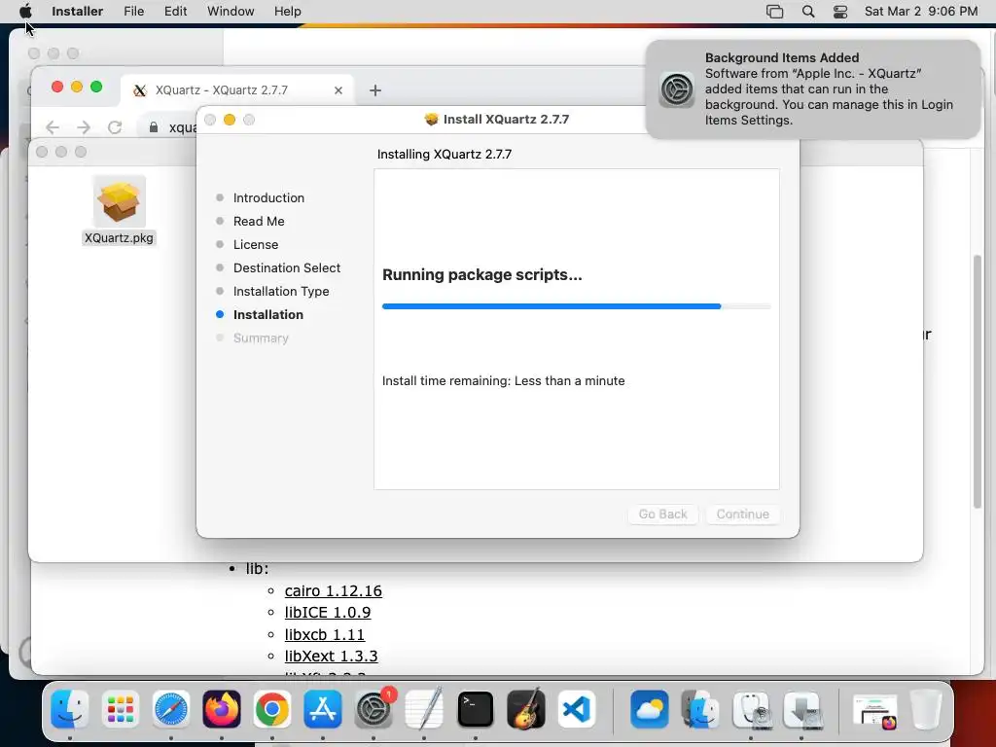Click the Stage Manager icon in the menu bar
The height and width of the screenshot is (747, 996).
(774, 12)
